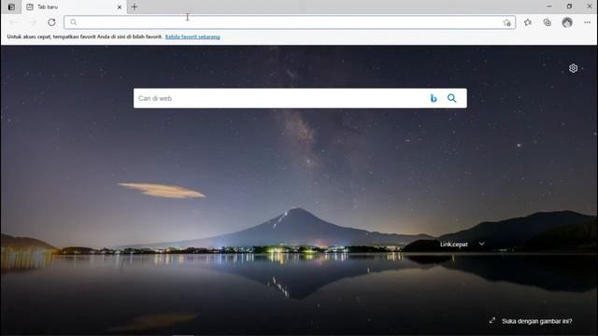
Task: Minimize the browser window
Action: point(549,7)
